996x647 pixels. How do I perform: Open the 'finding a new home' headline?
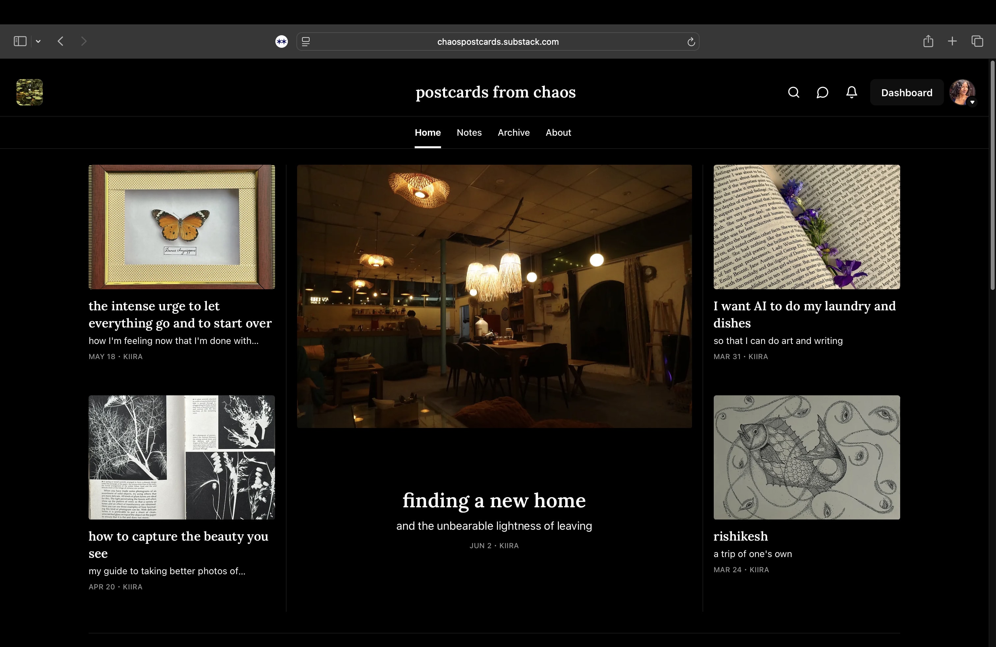[x=494, y=500]
